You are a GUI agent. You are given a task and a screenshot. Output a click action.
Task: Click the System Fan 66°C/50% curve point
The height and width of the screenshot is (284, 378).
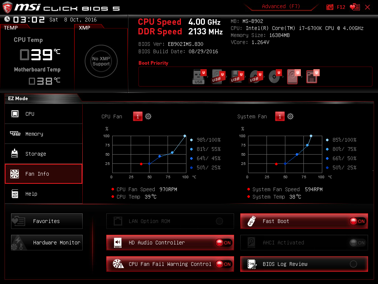297,154
